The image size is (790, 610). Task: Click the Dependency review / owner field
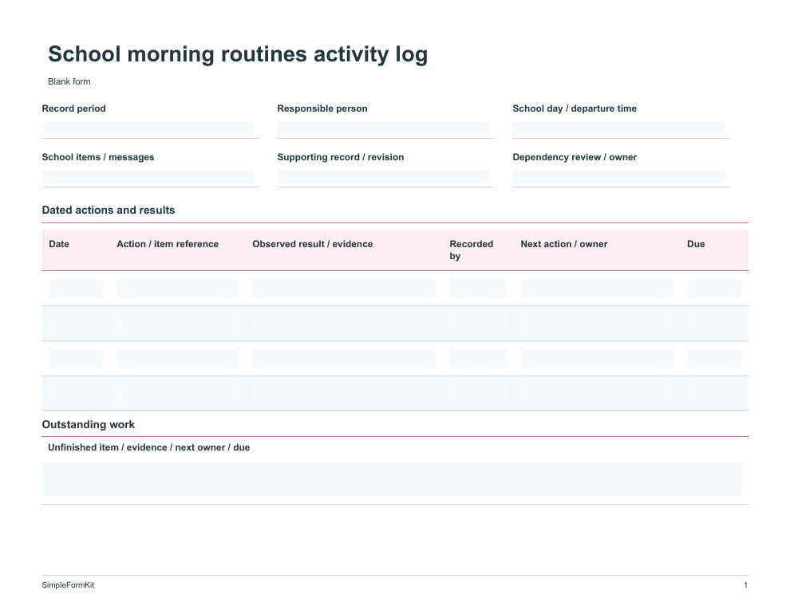pos(618,177)
